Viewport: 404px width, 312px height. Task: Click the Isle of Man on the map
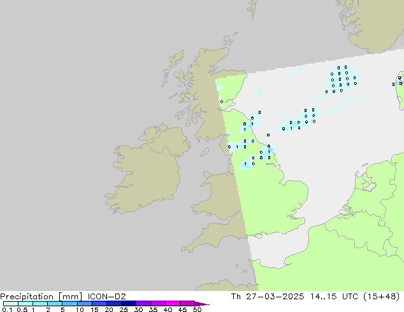(205, 152)
